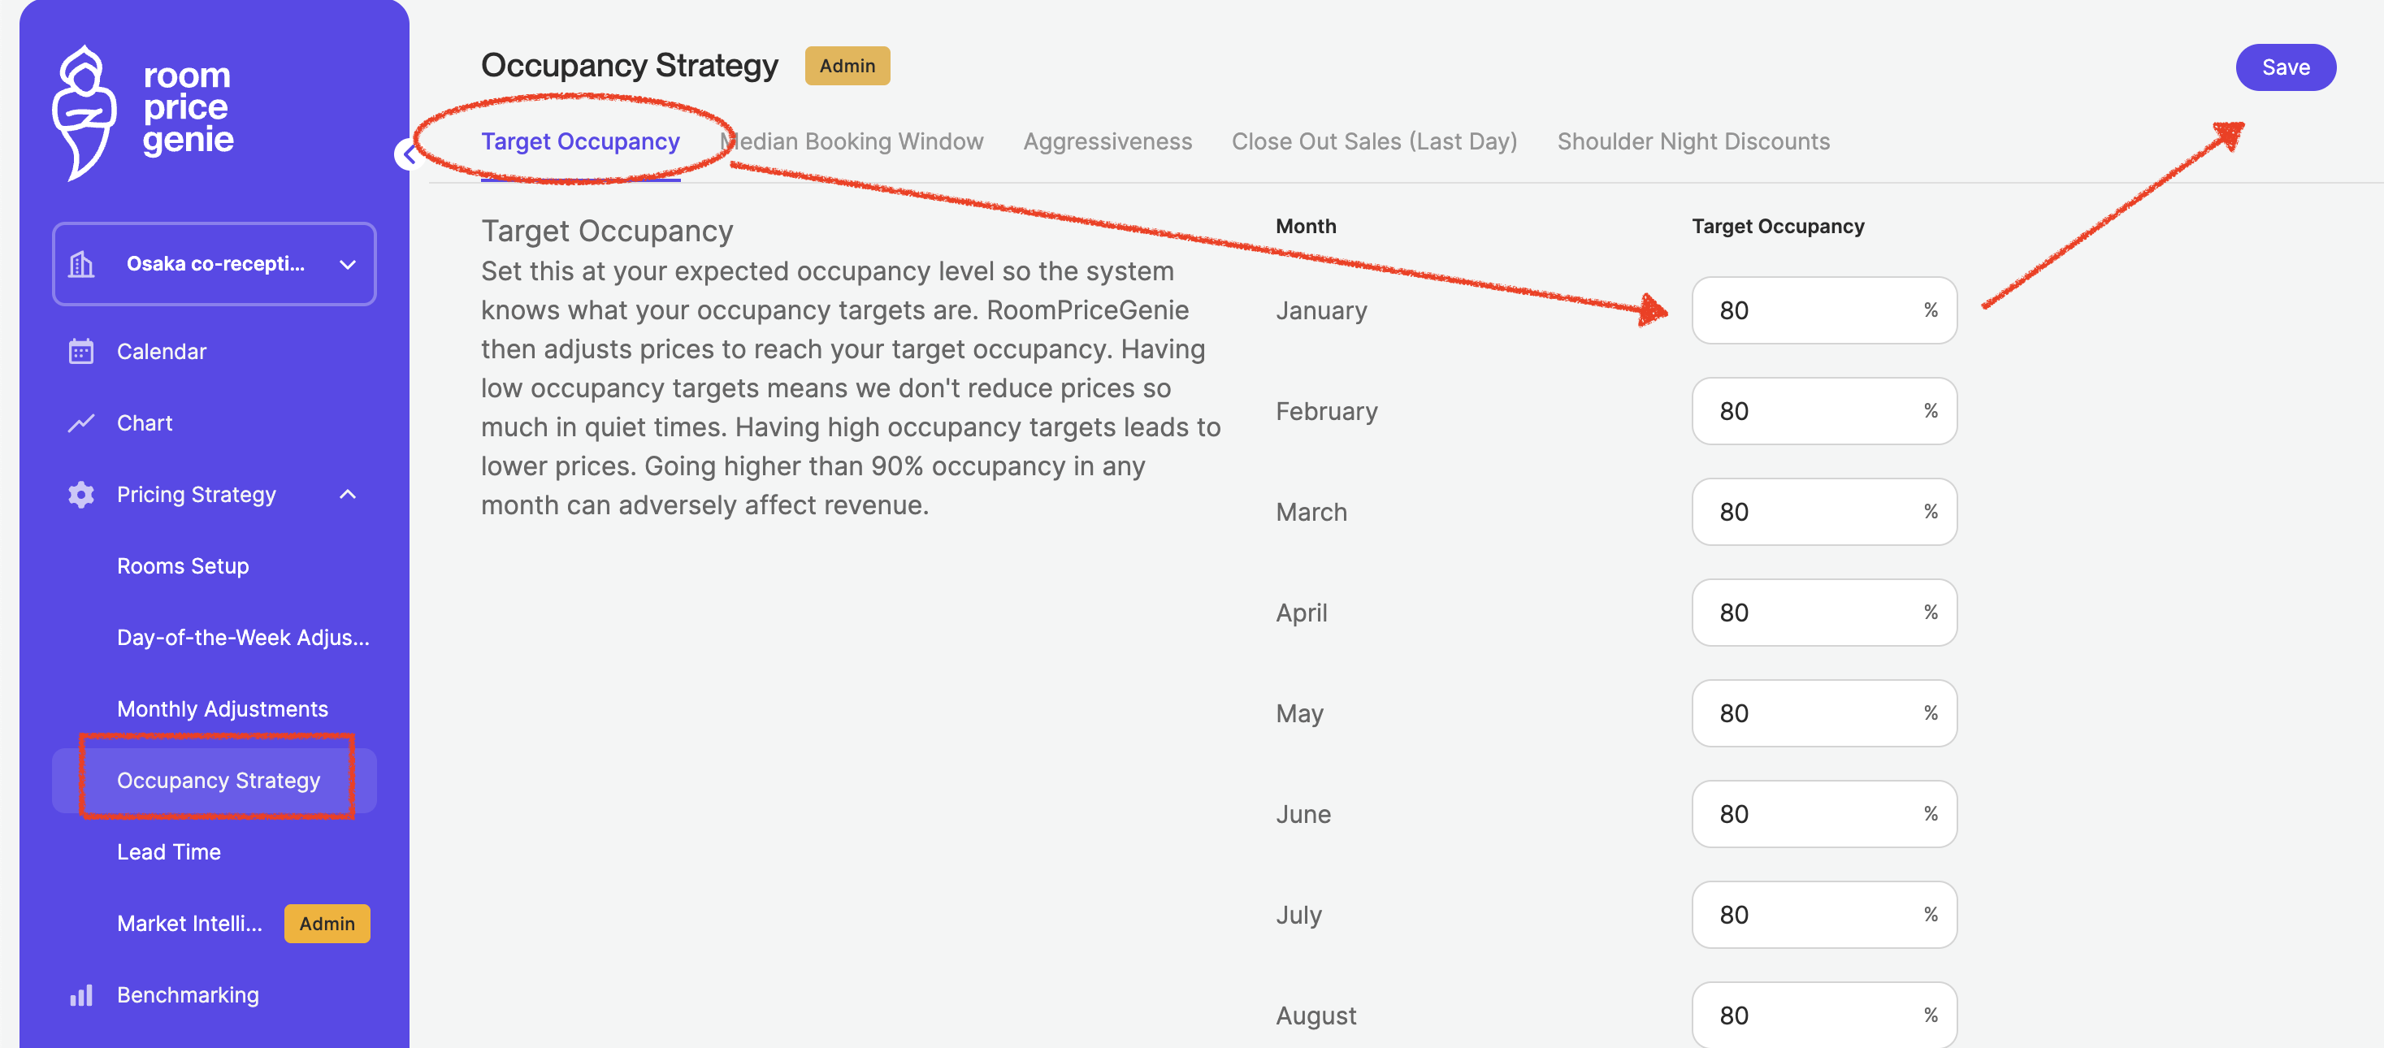Go to Monthly Adjustments page
Image resolution: width=2384 pixels, height=1048 pixels.
(222, 709)
